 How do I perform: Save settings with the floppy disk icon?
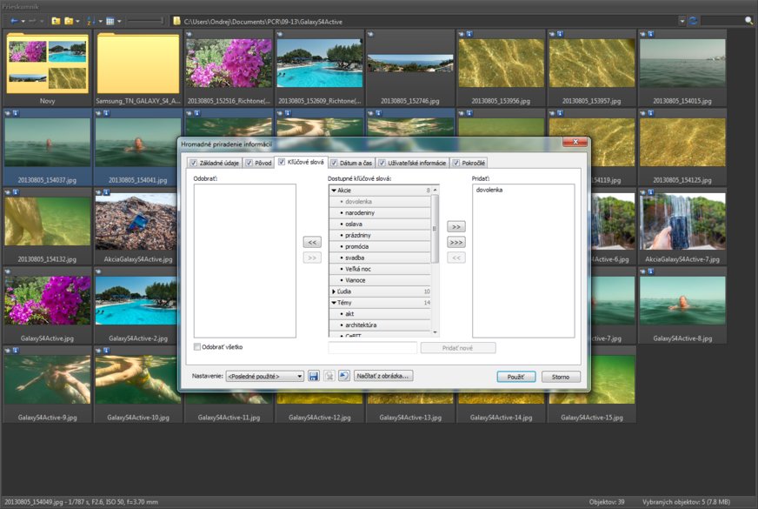pos(314,376)
